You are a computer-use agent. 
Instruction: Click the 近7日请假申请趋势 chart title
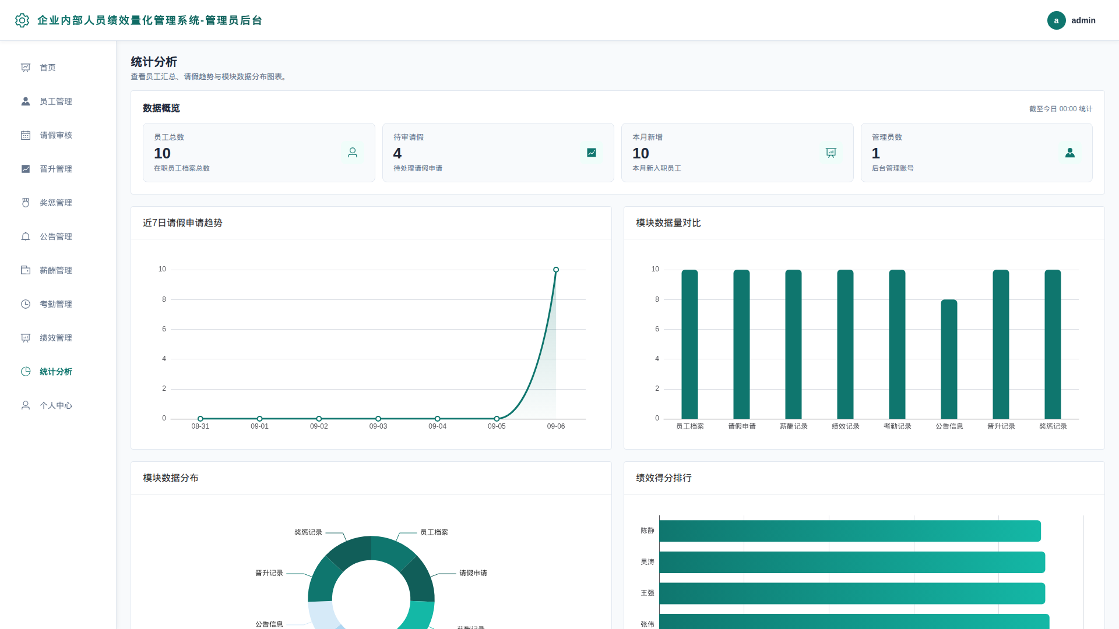tap(182, 223)
